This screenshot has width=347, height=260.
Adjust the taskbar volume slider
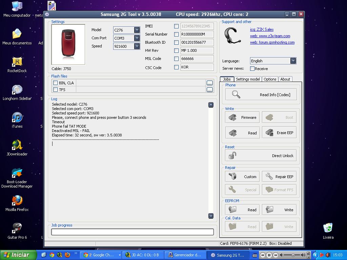pos(292,255)
